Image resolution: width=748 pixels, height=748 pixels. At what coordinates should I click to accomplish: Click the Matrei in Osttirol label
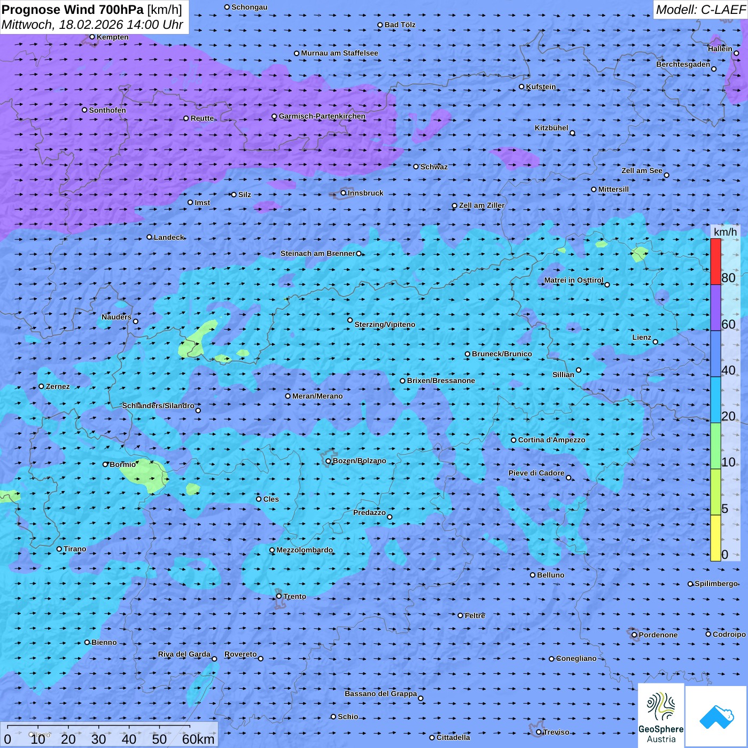(x=573, y=280)
